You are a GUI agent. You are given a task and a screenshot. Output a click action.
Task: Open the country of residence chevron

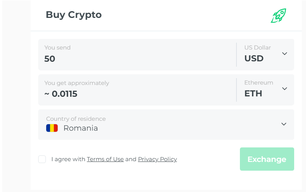(284, 124)
